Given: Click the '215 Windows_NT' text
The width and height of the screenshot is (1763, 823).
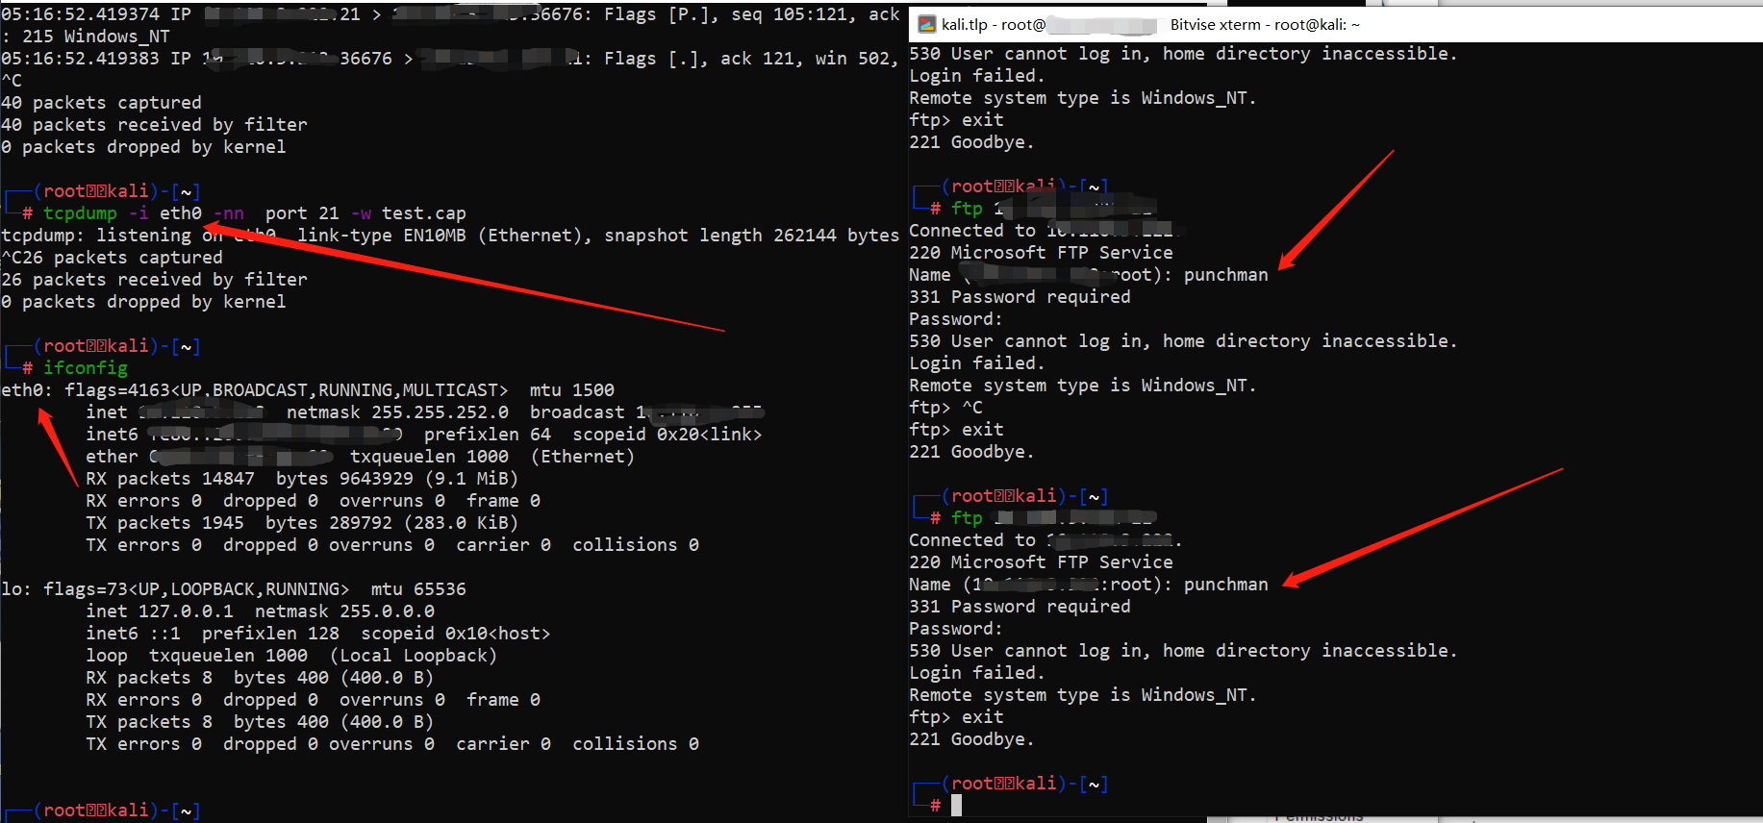Looking at the screenshot, I should pos(95,37).
